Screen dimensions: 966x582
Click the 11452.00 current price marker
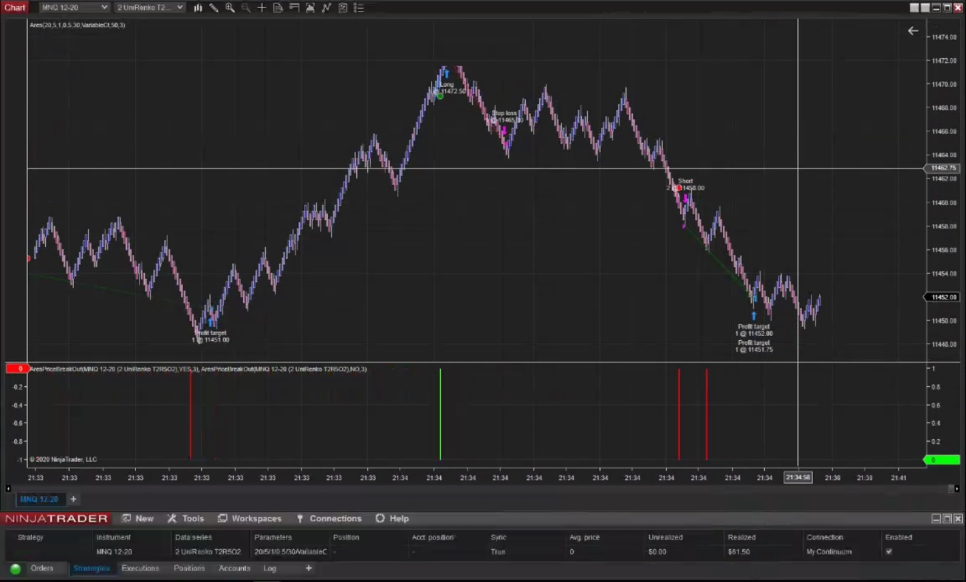pyautogui.click(x=942, y=297)
